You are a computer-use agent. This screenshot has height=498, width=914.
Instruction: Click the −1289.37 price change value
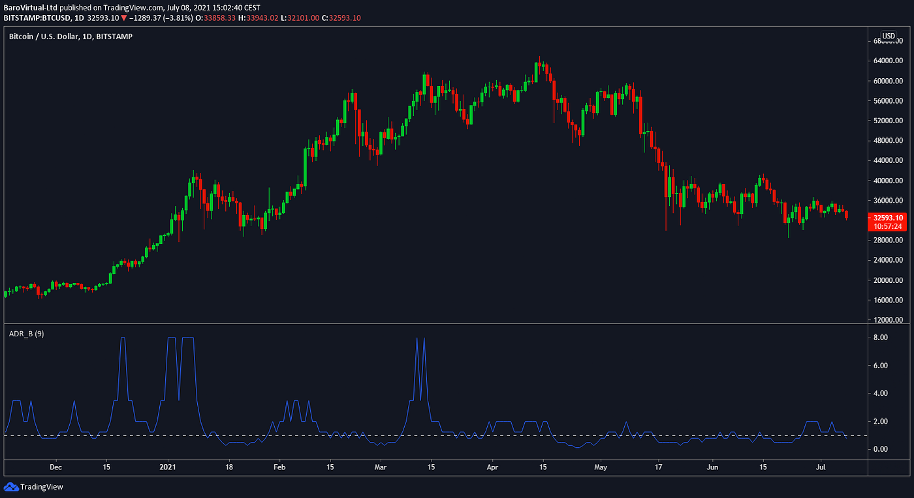(x=146, y=18)
